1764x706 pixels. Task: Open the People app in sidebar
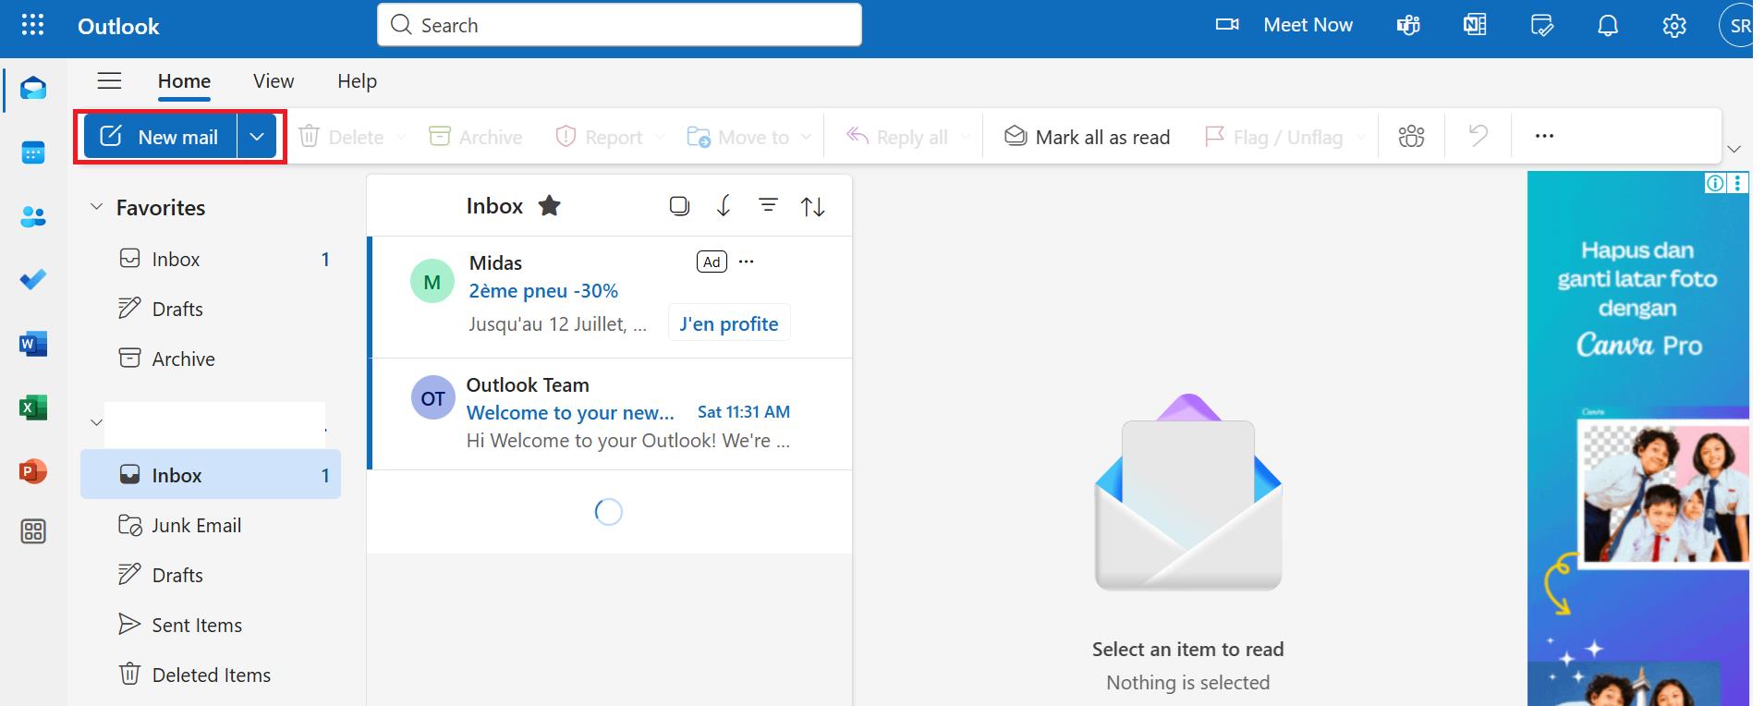point(33,217)
